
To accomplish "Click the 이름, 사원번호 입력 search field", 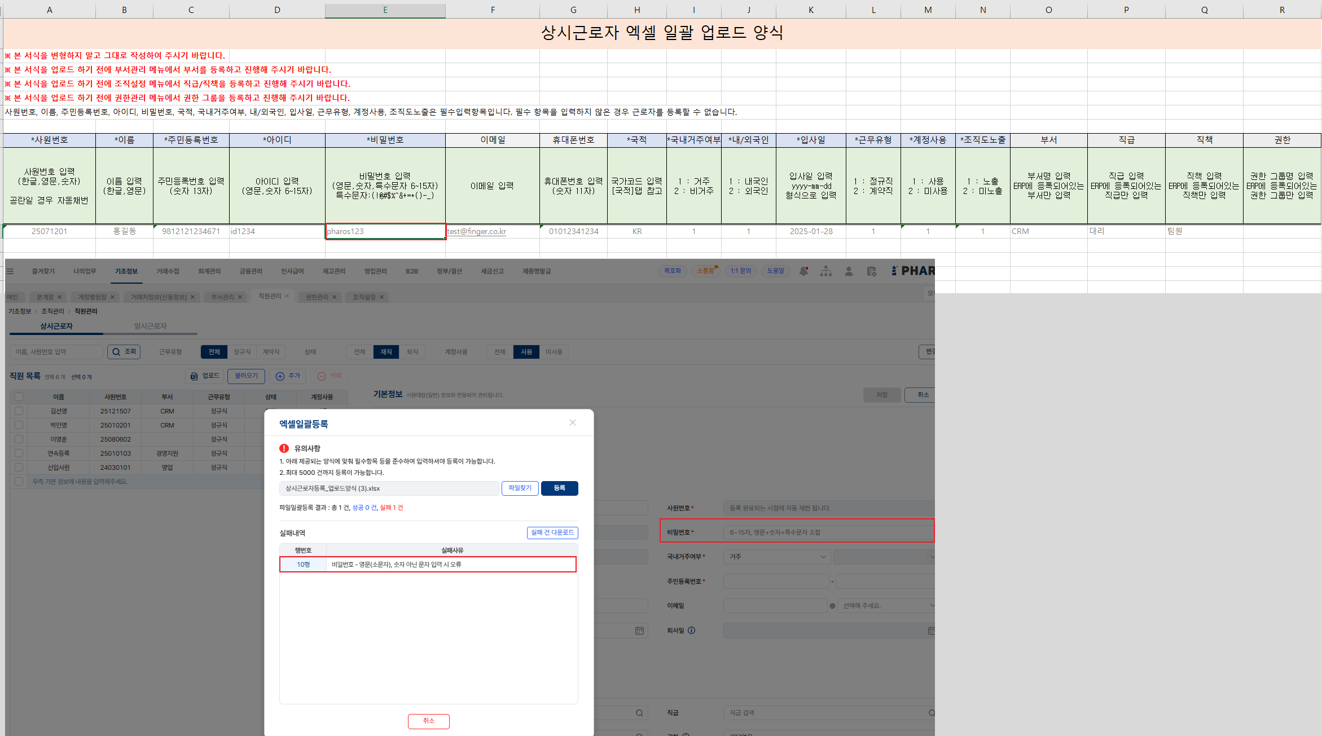I will [56, 352].
